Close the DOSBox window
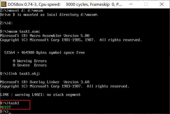This screenshot has height=114, width=170. pyautogui.click(x=162, y=4)
